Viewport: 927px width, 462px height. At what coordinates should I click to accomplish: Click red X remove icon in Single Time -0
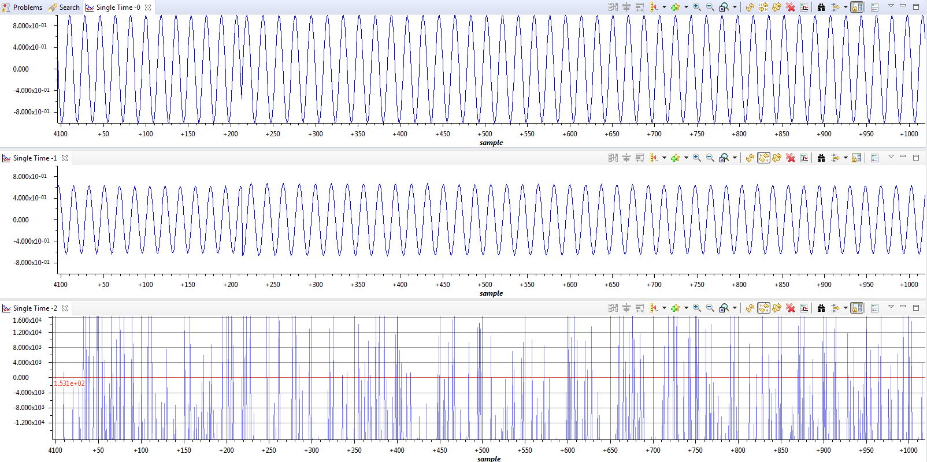pyautogui.click(x=791, y=7)
